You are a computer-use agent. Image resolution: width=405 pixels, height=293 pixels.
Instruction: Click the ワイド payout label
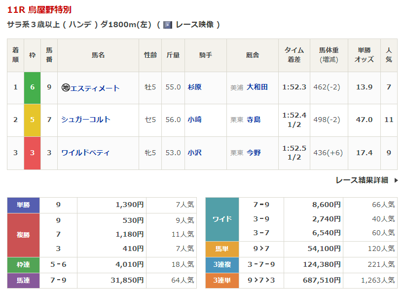pyautogui.click(x=222, y=219)
